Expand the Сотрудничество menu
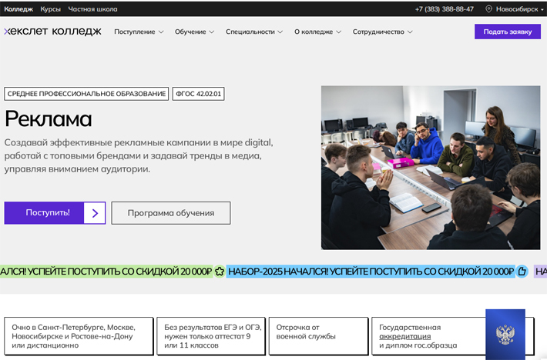The image size is (547, 360). pyautogui.click(x=382, y=32)
